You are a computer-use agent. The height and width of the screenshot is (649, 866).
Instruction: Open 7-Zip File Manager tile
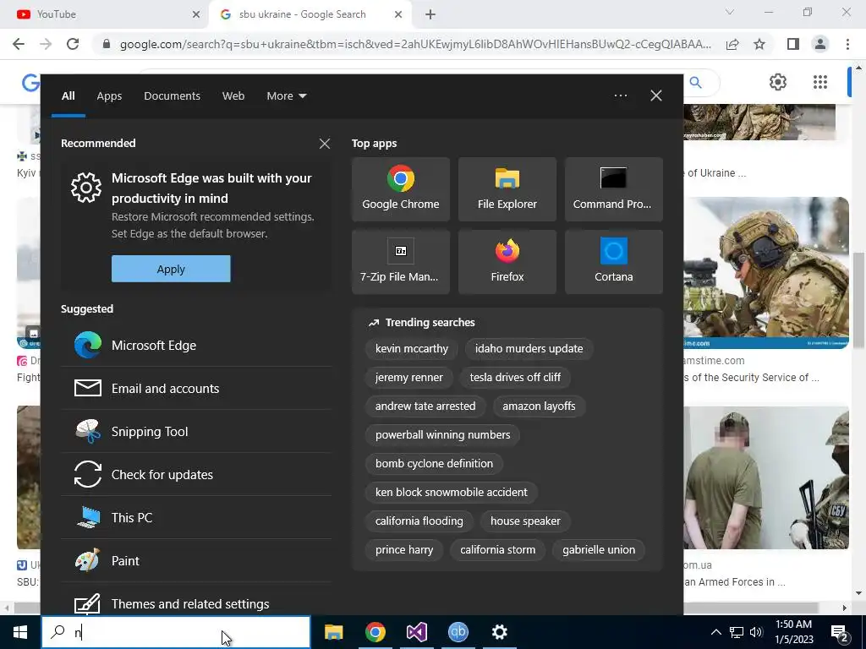pos(400,262)
